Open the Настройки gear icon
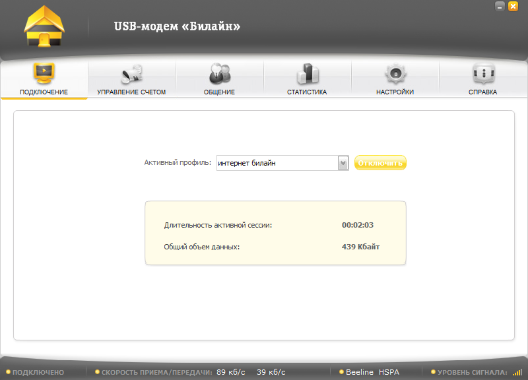 pyautogui.click(x=395, y=73)
